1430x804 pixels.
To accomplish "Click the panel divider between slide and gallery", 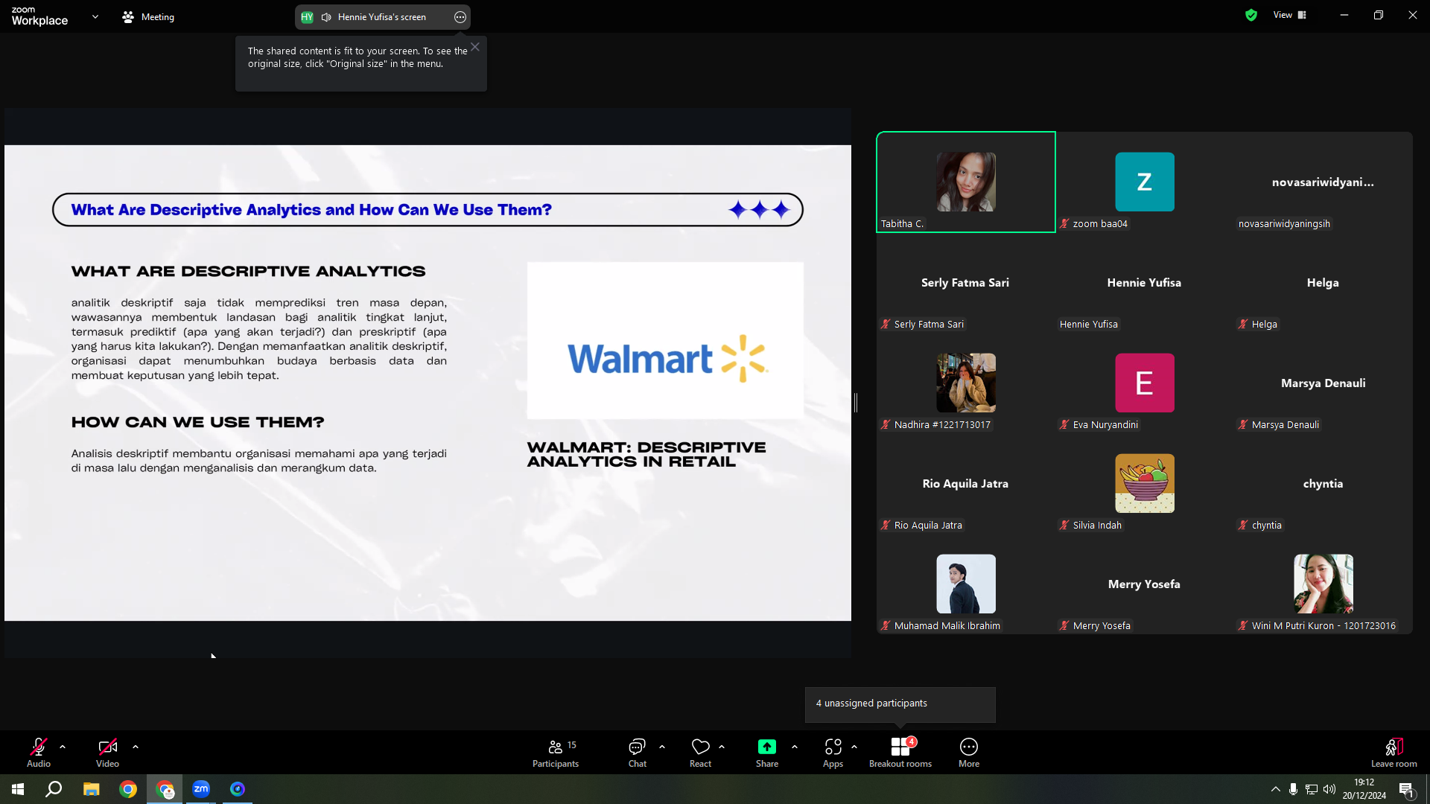I will (x=856, y=403).
